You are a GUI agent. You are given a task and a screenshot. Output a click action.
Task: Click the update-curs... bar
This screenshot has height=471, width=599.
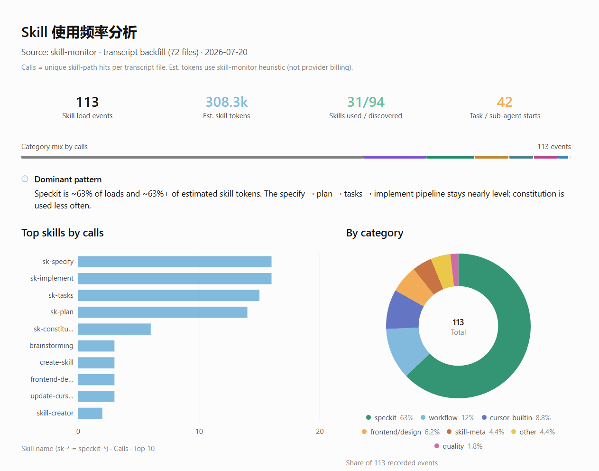[96, 396]
